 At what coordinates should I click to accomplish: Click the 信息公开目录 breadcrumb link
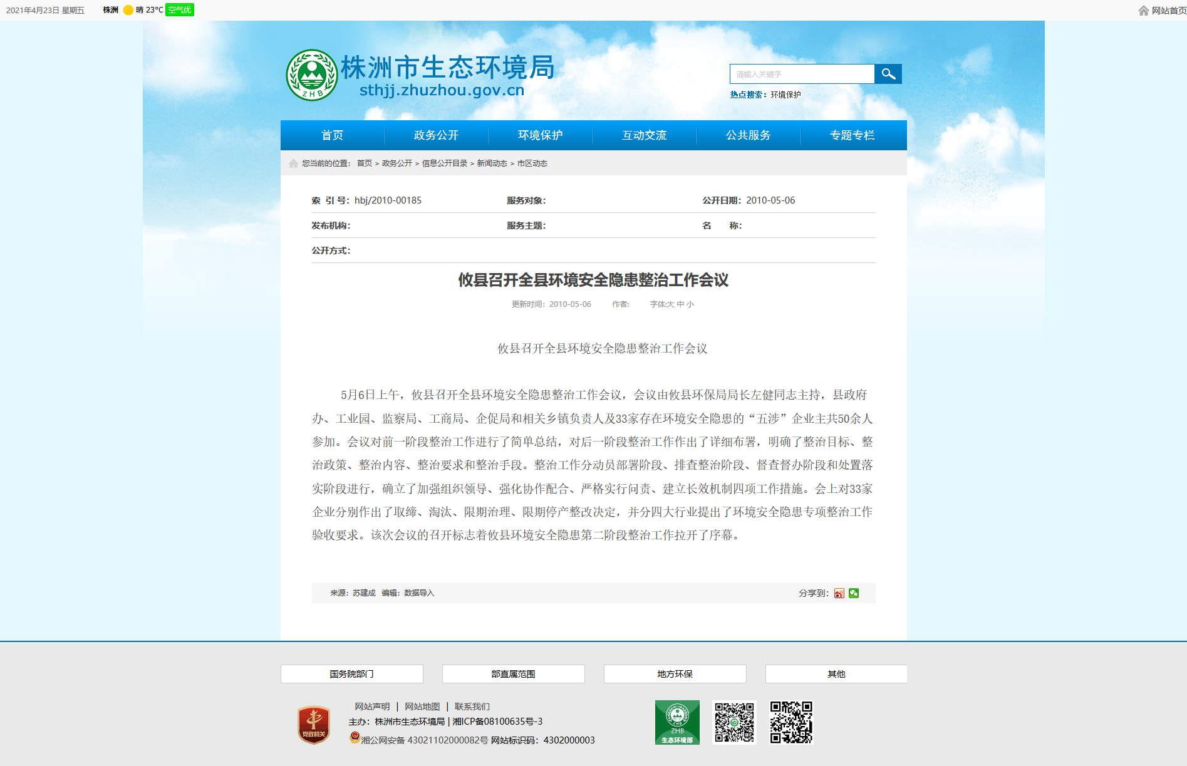pos(445,163)
